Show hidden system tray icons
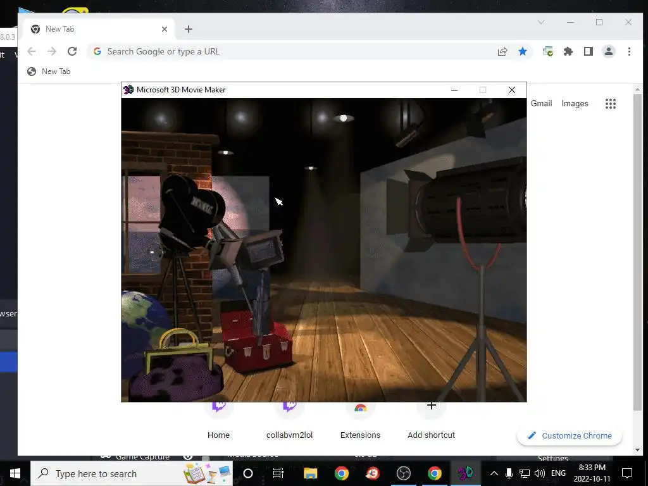The width and height of the screenshot is (648, 486). click(494, 473)
